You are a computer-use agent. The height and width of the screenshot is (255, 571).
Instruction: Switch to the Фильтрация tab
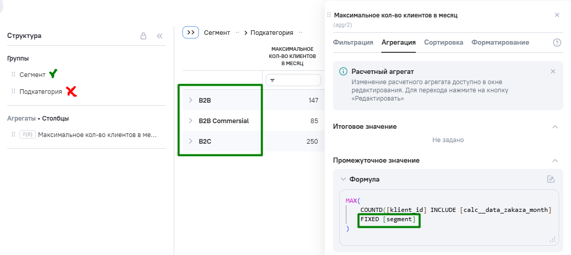click(353, 42)
